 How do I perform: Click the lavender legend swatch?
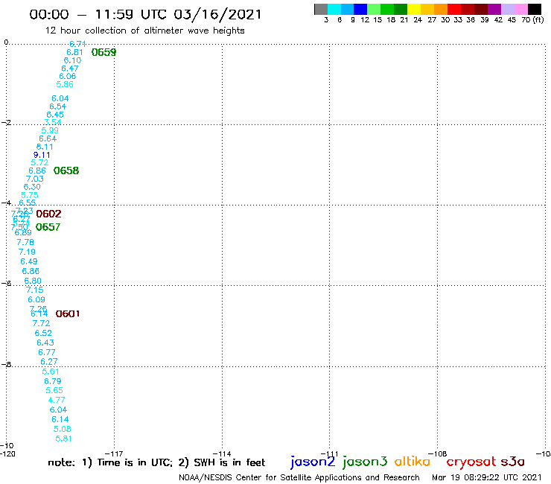(x=508, y=9)
